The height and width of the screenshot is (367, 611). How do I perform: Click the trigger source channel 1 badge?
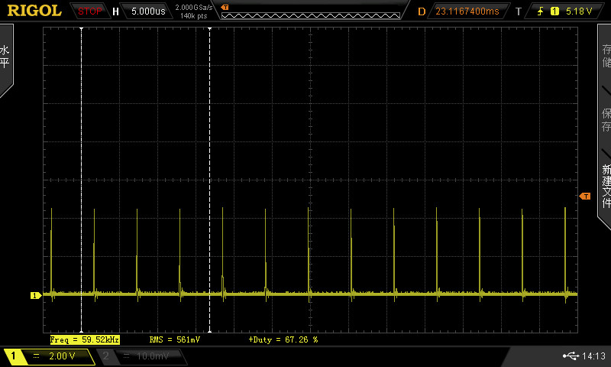554,11
